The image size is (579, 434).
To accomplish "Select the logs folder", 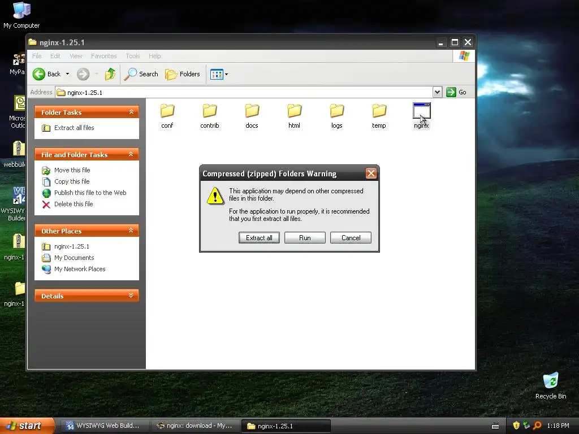I will [337, 116].
